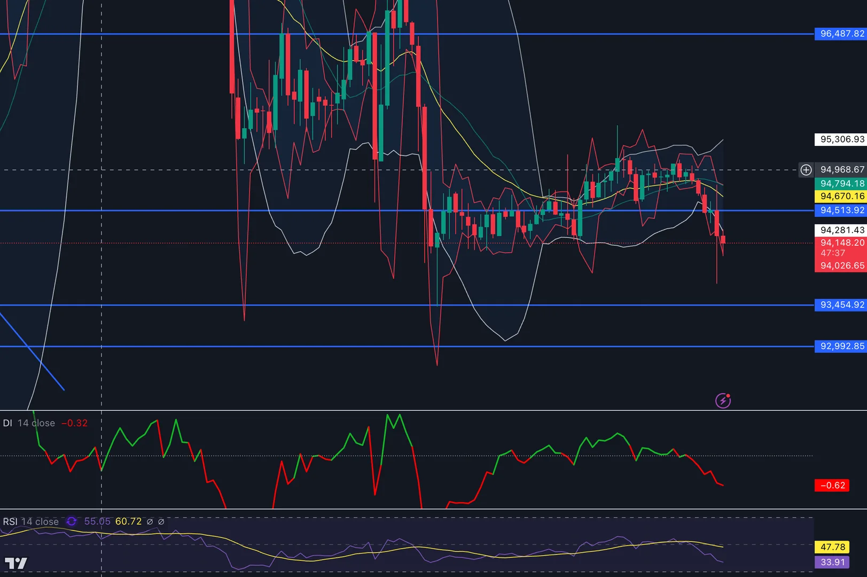Image resolution: width=867 pixels, height=577 pixels.
Task: Click the purple lightning bolt icon
Action: [723, 401]
